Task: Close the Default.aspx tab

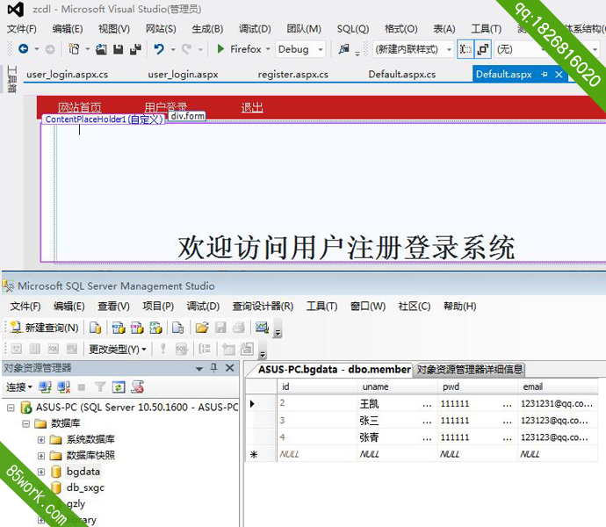Action: [x=559, y=75]
